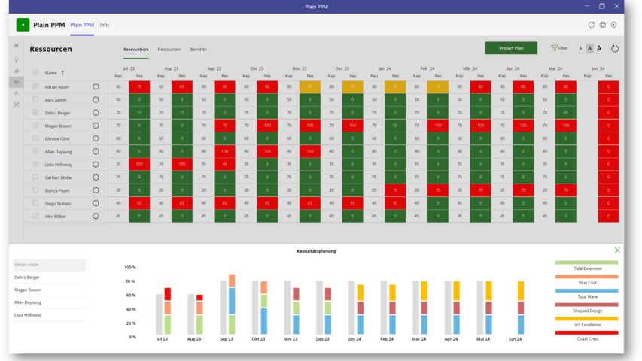Check the dacs admin checkbox
The width and height of the screenshot is (642, 361).
pos(35,99)
